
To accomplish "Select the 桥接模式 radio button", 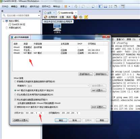I will click(x=15, y=82).
